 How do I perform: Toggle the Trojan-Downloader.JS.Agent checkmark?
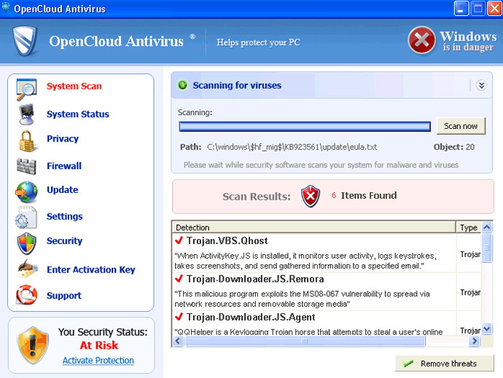click(x=179, y=318)
